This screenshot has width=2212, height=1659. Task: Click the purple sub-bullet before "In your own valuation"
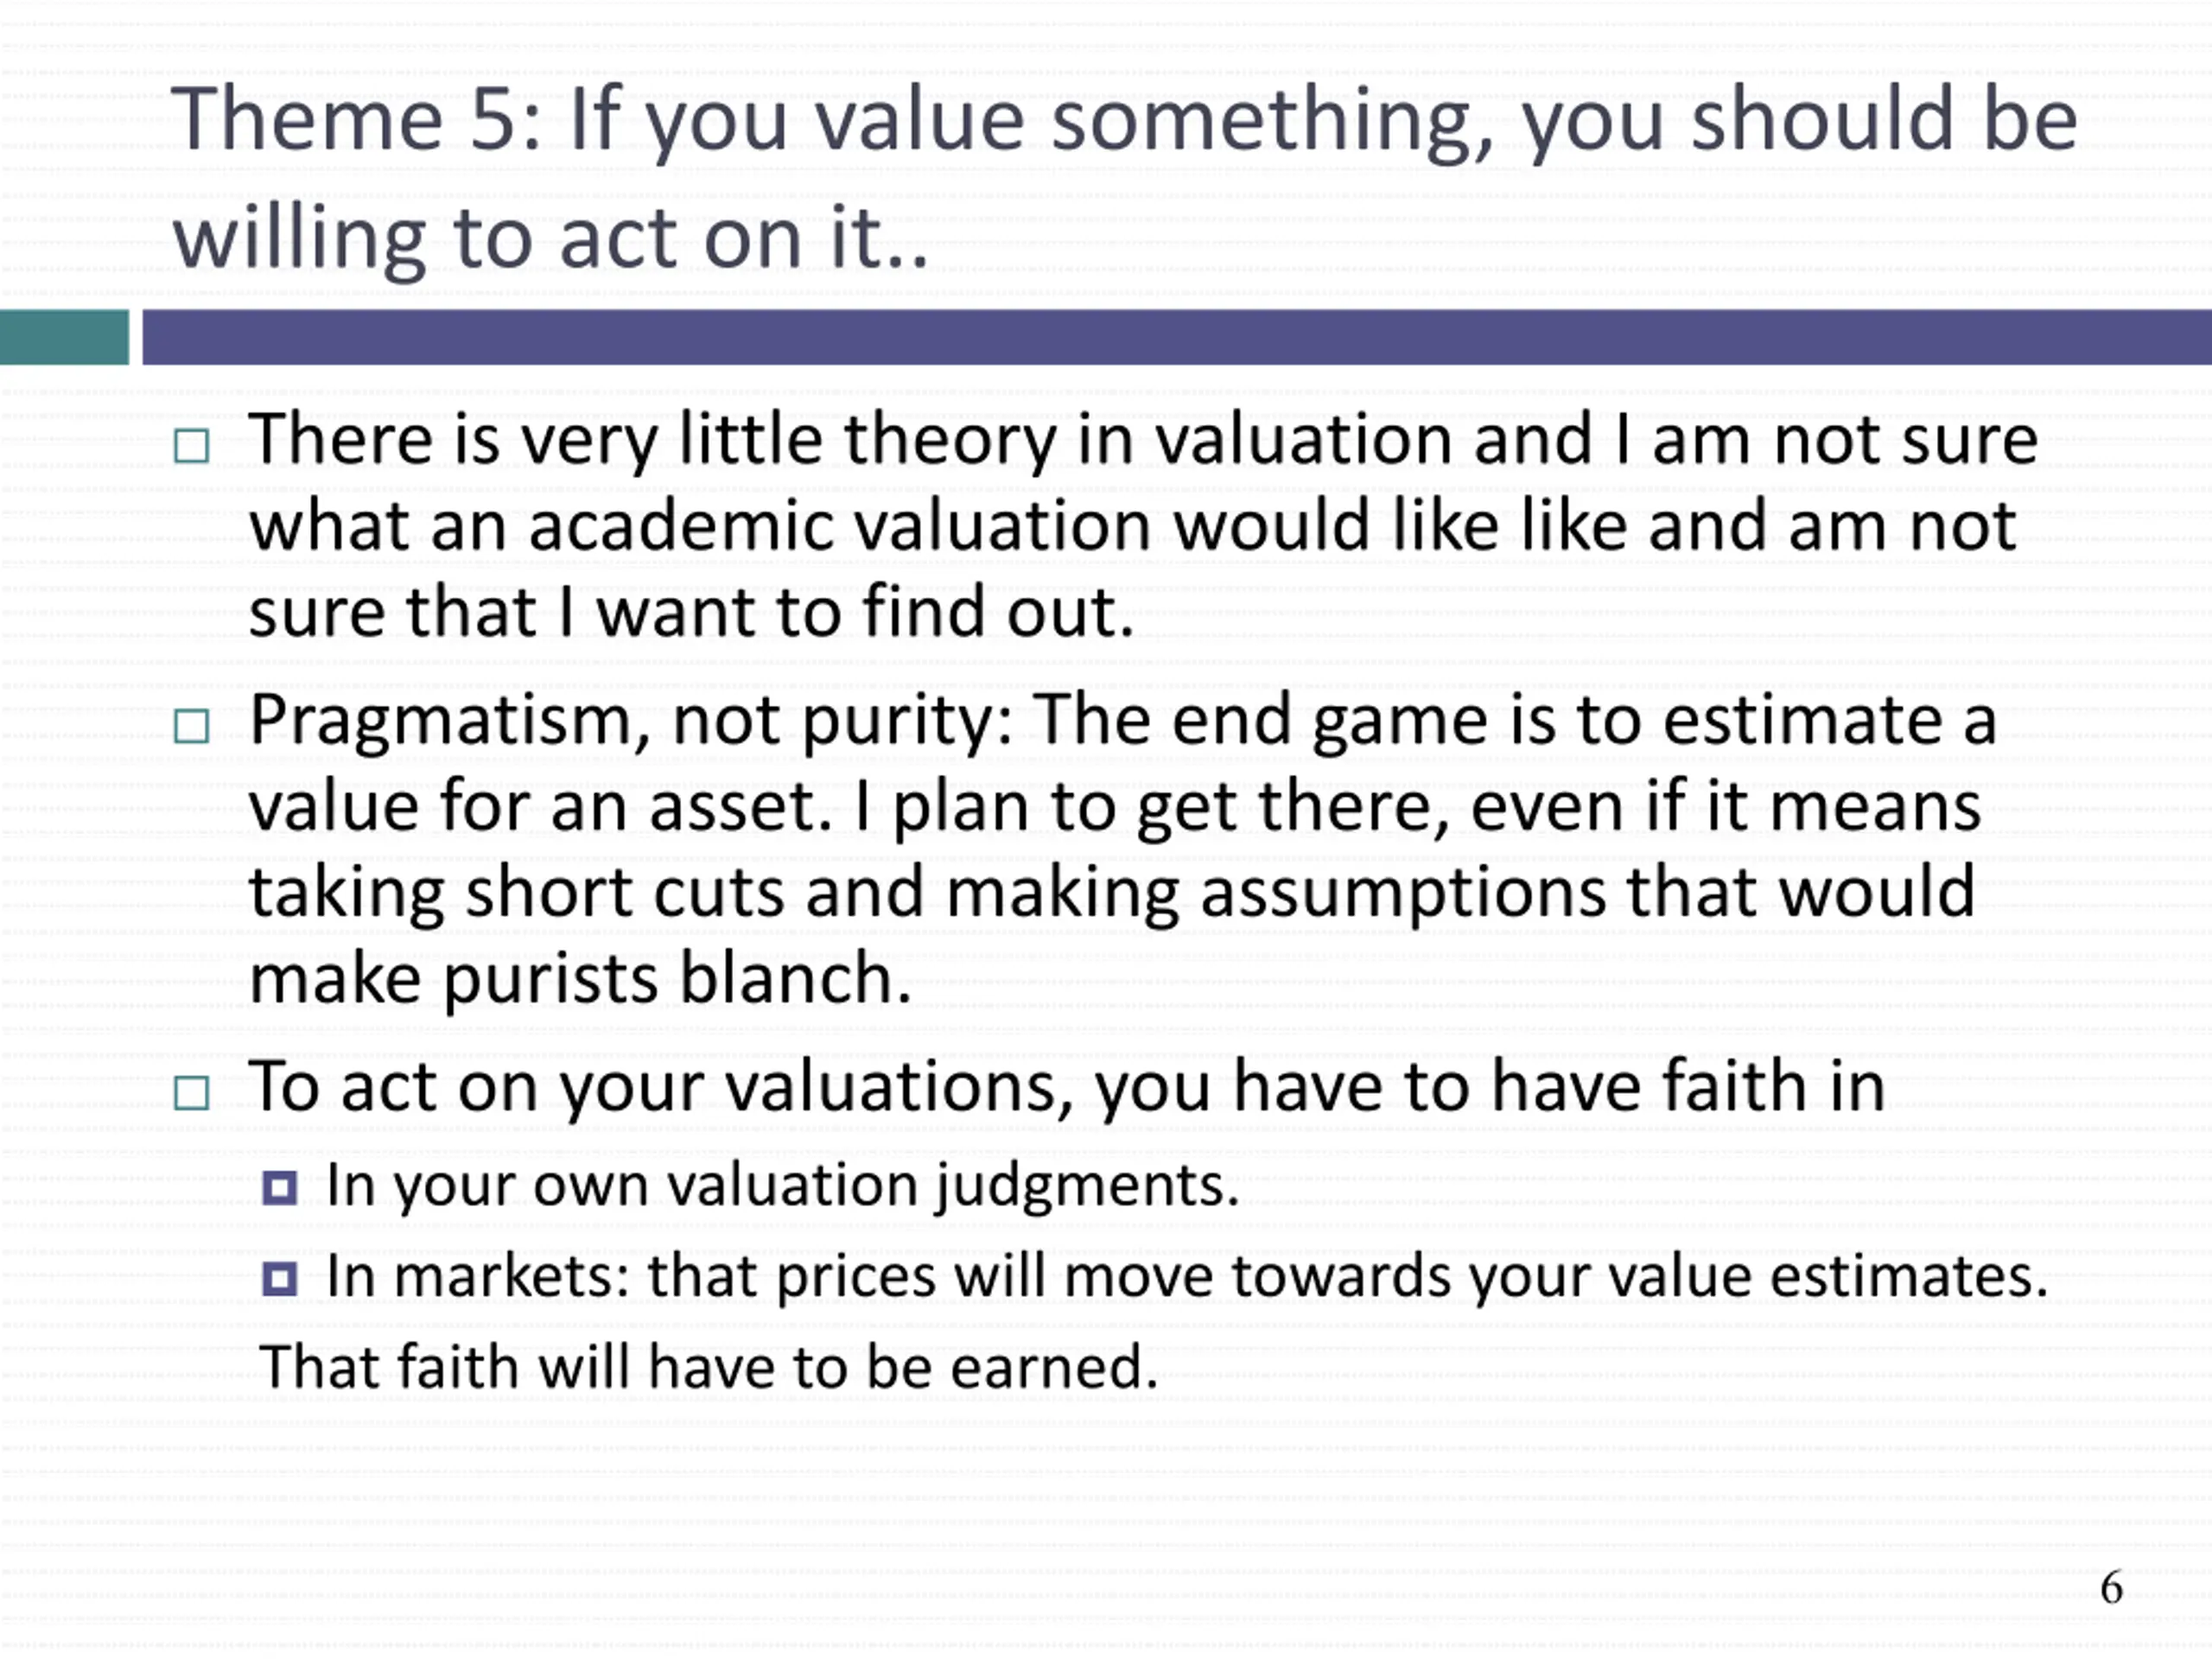(279, 1188)
